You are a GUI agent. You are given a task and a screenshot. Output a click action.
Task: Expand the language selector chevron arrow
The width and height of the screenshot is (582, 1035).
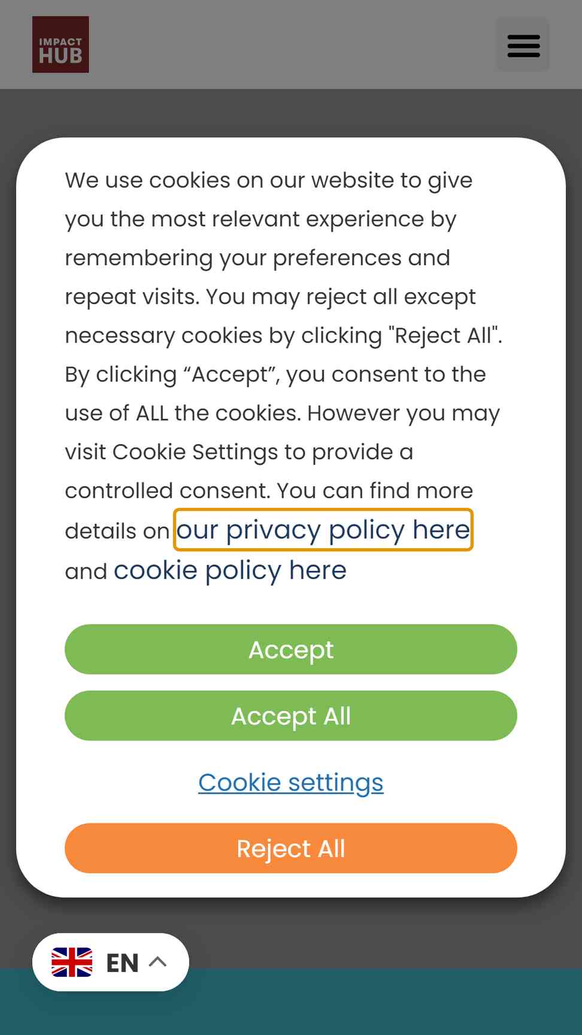157,962
